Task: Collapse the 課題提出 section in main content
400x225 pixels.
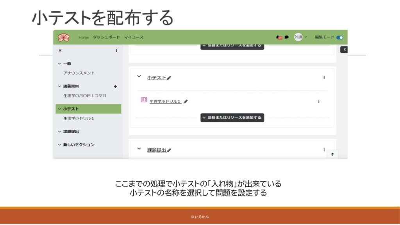Action: tap(139, 149)
